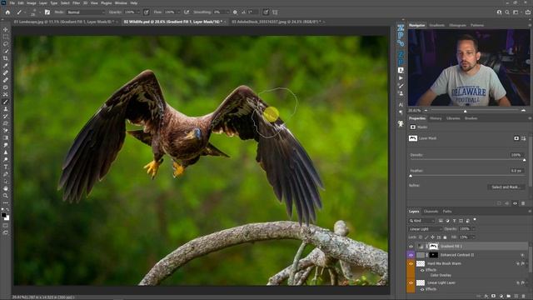Select the Move tool
Image resolution: width=533 pixels, height=300 pixels.
[6, 30]
